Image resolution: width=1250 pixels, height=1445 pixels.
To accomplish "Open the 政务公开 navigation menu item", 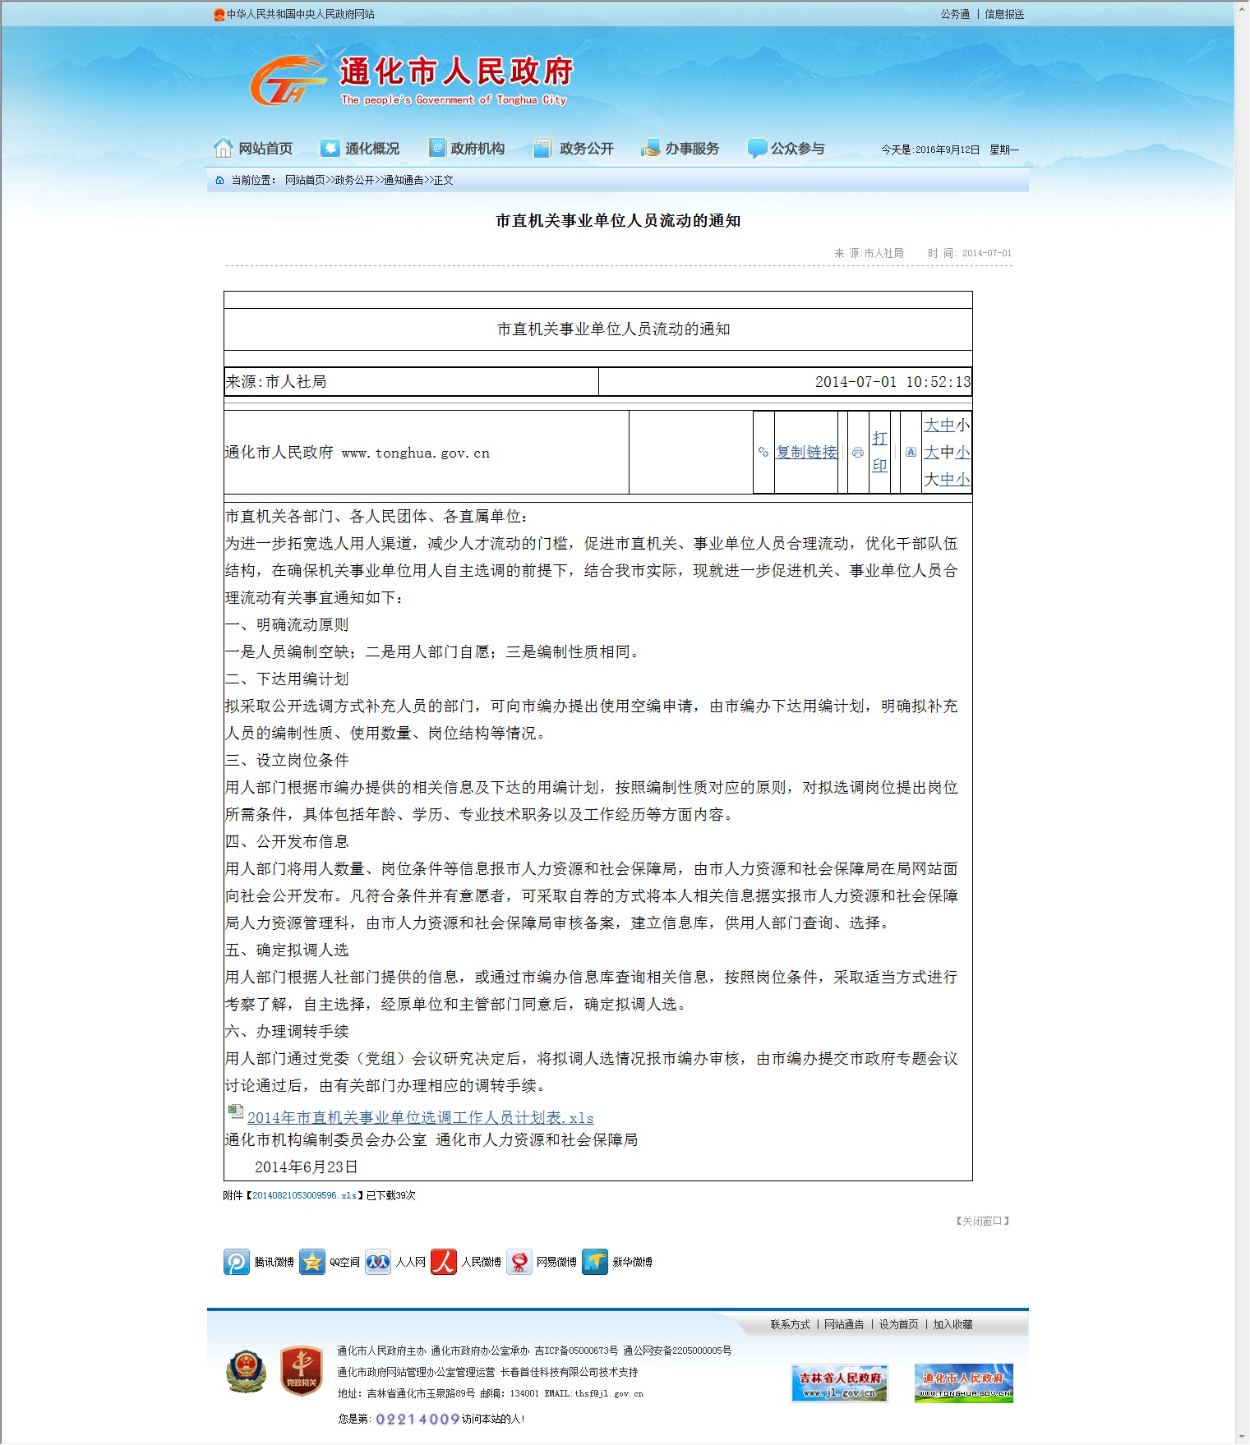I will [x=586, y=149].
